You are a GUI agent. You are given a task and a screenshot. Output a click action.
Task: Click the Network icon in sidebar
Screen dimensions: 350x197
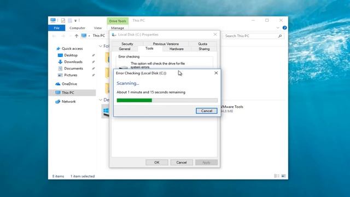click(58, 102)
